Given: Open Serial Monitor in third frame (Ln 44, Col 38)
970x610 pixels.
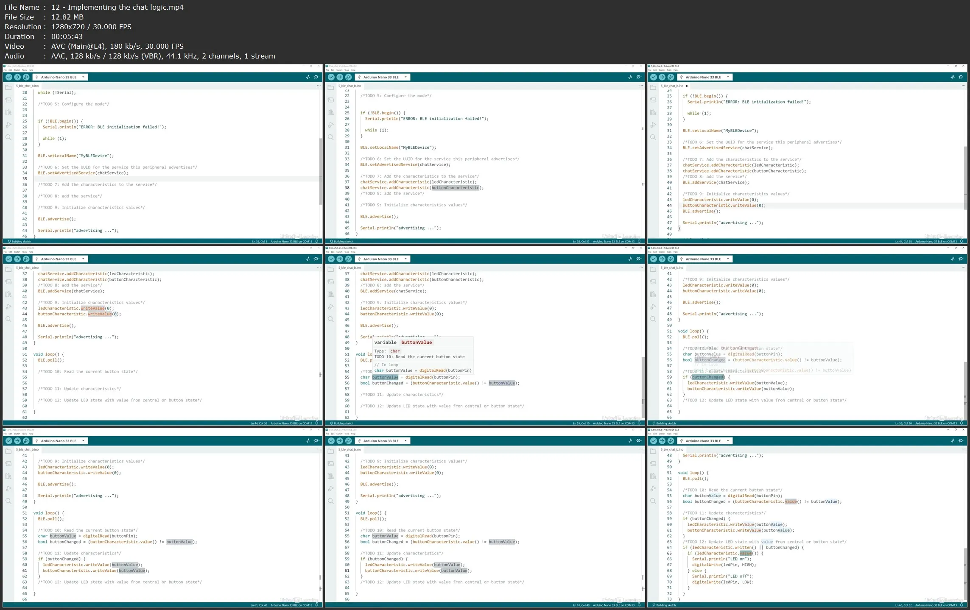Looking at the screenshot, I should [961, 77].
